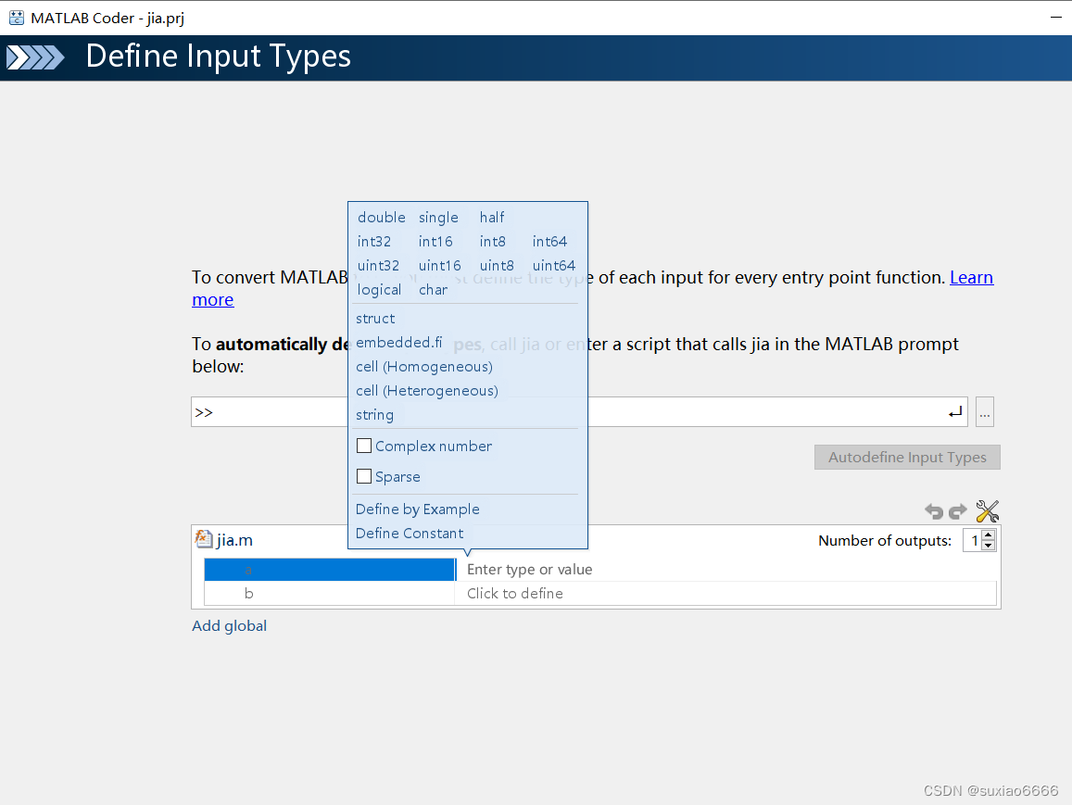Choose struct from the popup
This screenshot has width=1072, height=805.
(x=375, y=319)
